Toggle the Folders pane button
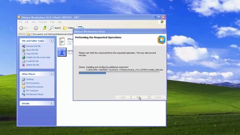Image resolution: width=240 pixels, height=135 pixels. pyautogui.click(x=69, y=28)
